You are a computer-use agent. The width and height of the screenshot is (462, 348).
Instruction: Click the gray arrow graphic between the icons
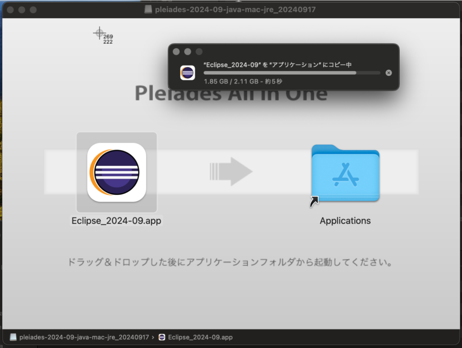(231, 172)
